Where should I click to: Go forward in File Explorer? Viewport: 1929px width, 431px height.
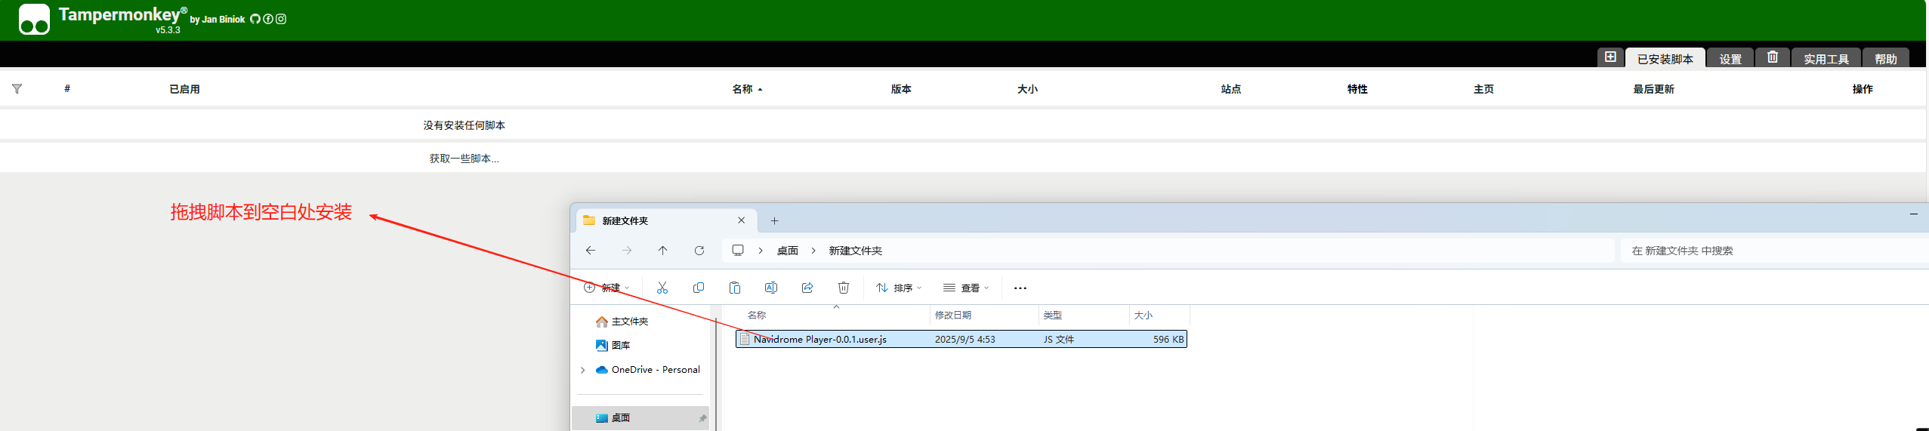[627, 251]
